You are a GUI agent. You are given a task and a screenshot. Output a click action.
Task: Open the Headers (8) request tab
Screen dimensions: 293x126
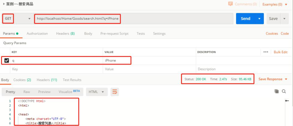[65, 33]
